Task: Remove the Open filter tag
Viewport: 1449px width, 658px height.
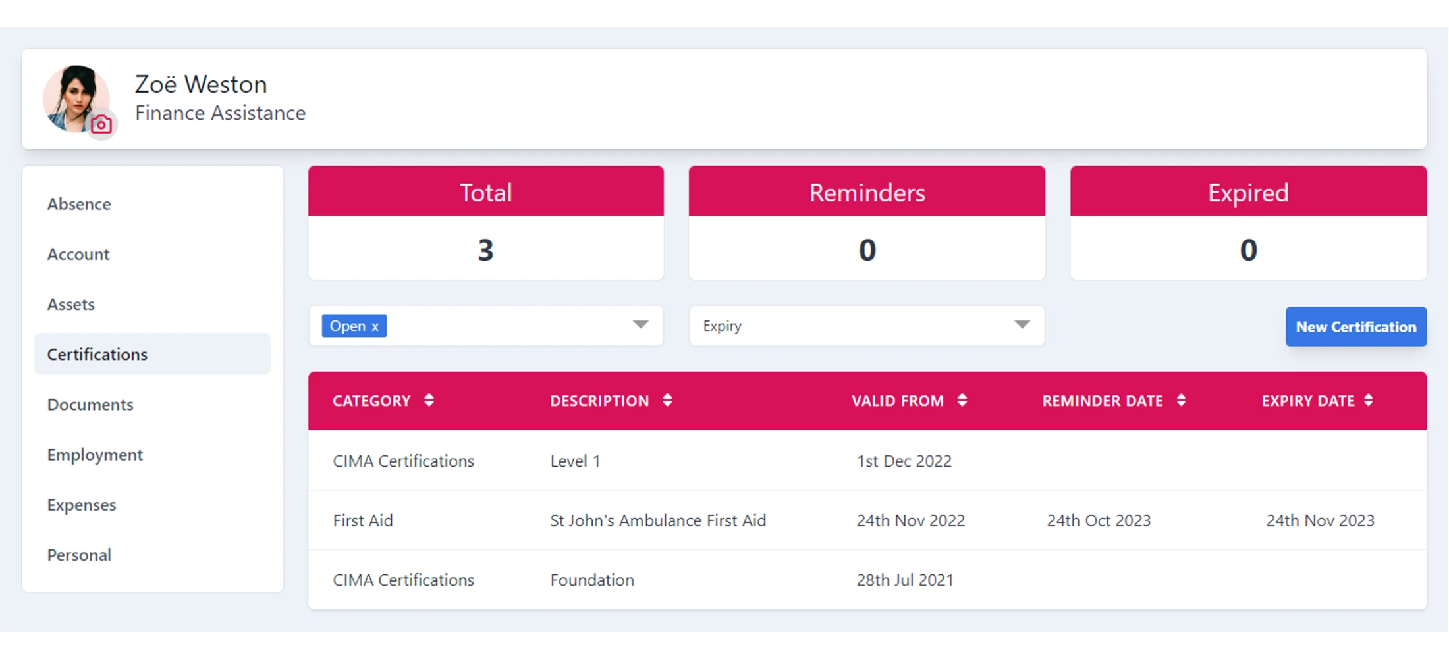Action: pos(375,326)
